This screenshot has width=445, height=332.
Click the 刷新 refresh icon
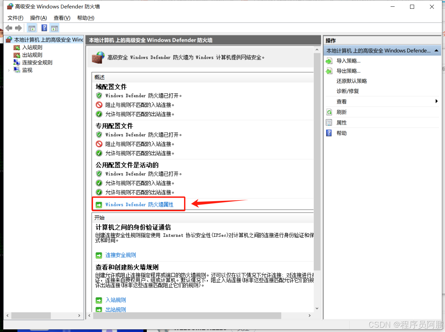(329, 112)
